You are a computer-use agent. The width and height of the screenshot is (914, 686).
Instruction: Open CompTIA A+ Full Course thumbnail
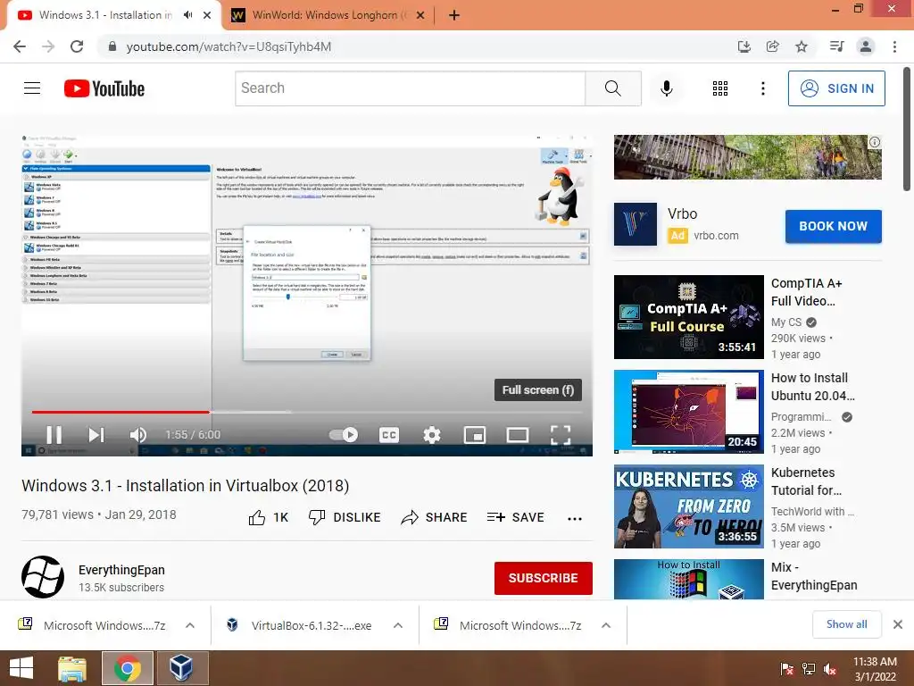tap(688, 317)
